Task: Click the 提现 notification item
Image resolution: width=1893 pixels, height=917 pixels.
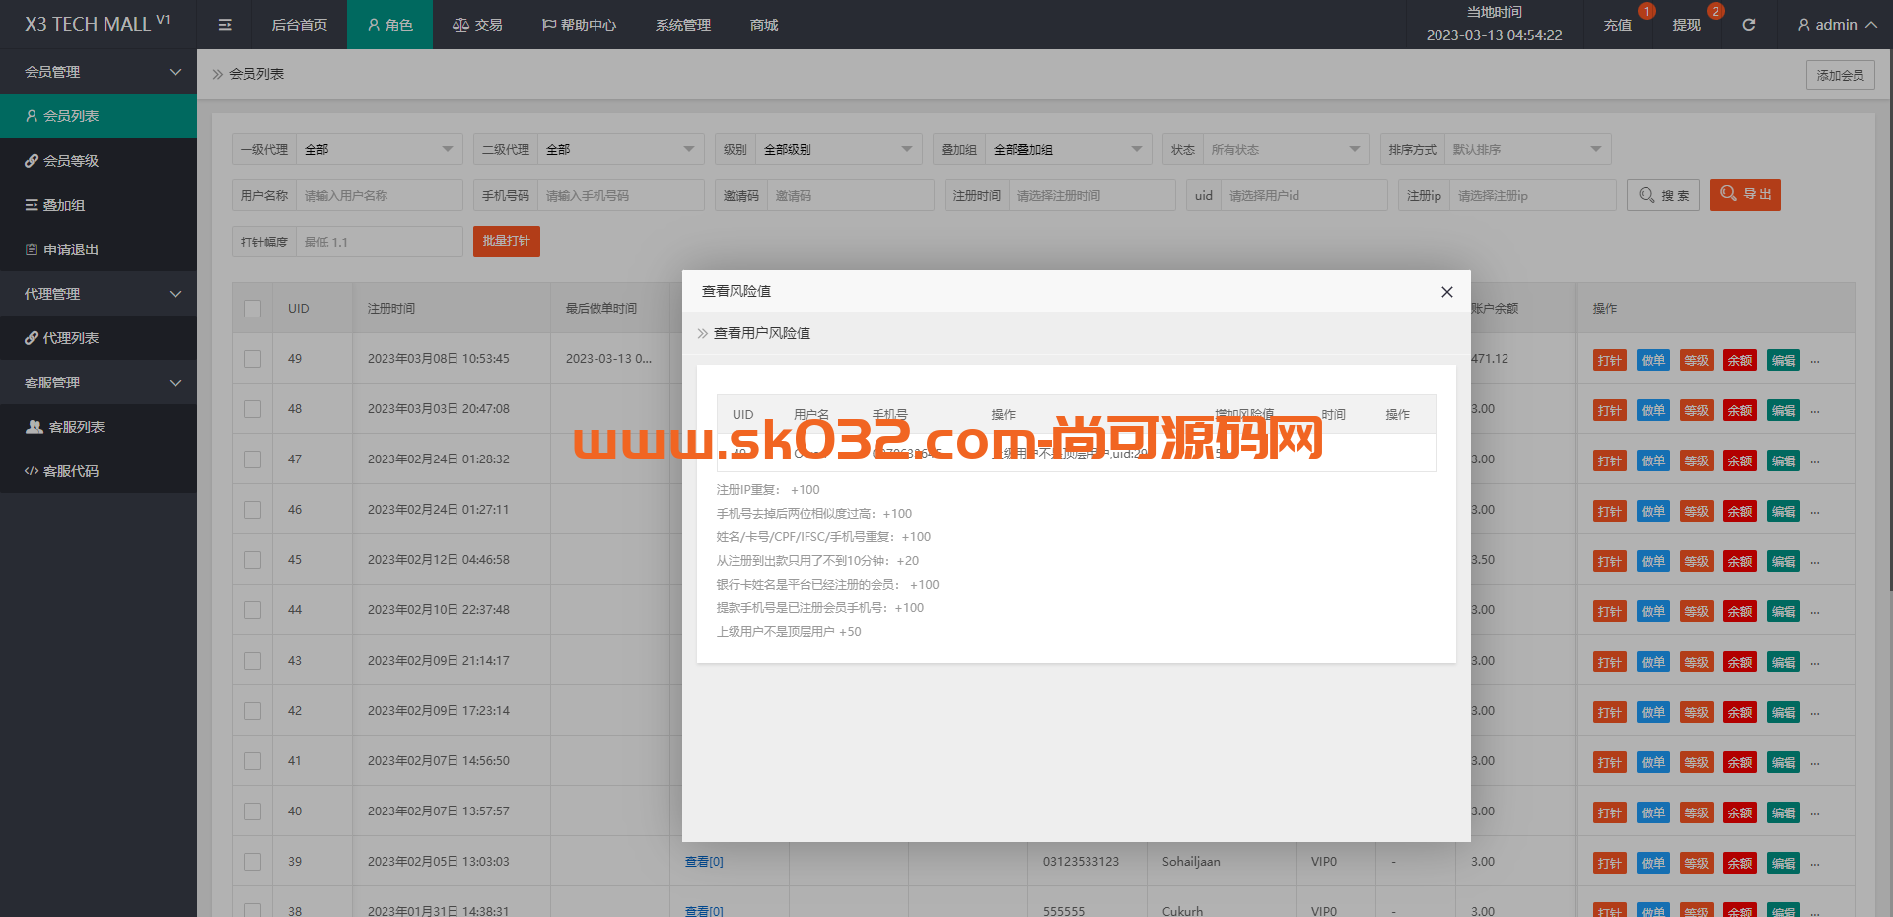Action: 1687,25
